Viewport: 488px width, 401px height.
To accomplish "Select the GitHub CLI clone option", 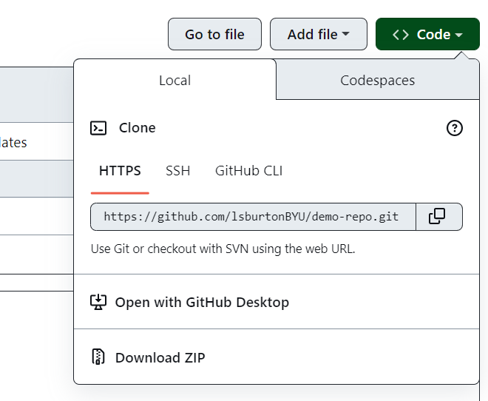I will pos(248,171).
